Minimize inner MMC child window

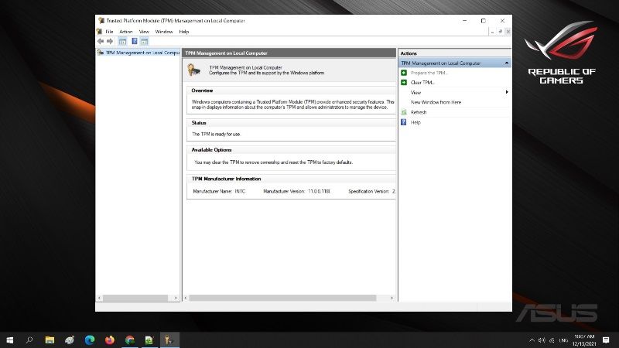point(492,32)
